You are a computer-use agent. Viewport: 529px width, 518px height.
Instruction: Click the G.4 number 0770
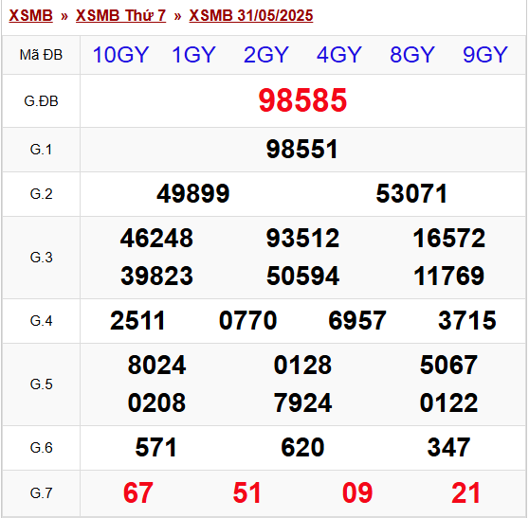(x=248, y=320)
